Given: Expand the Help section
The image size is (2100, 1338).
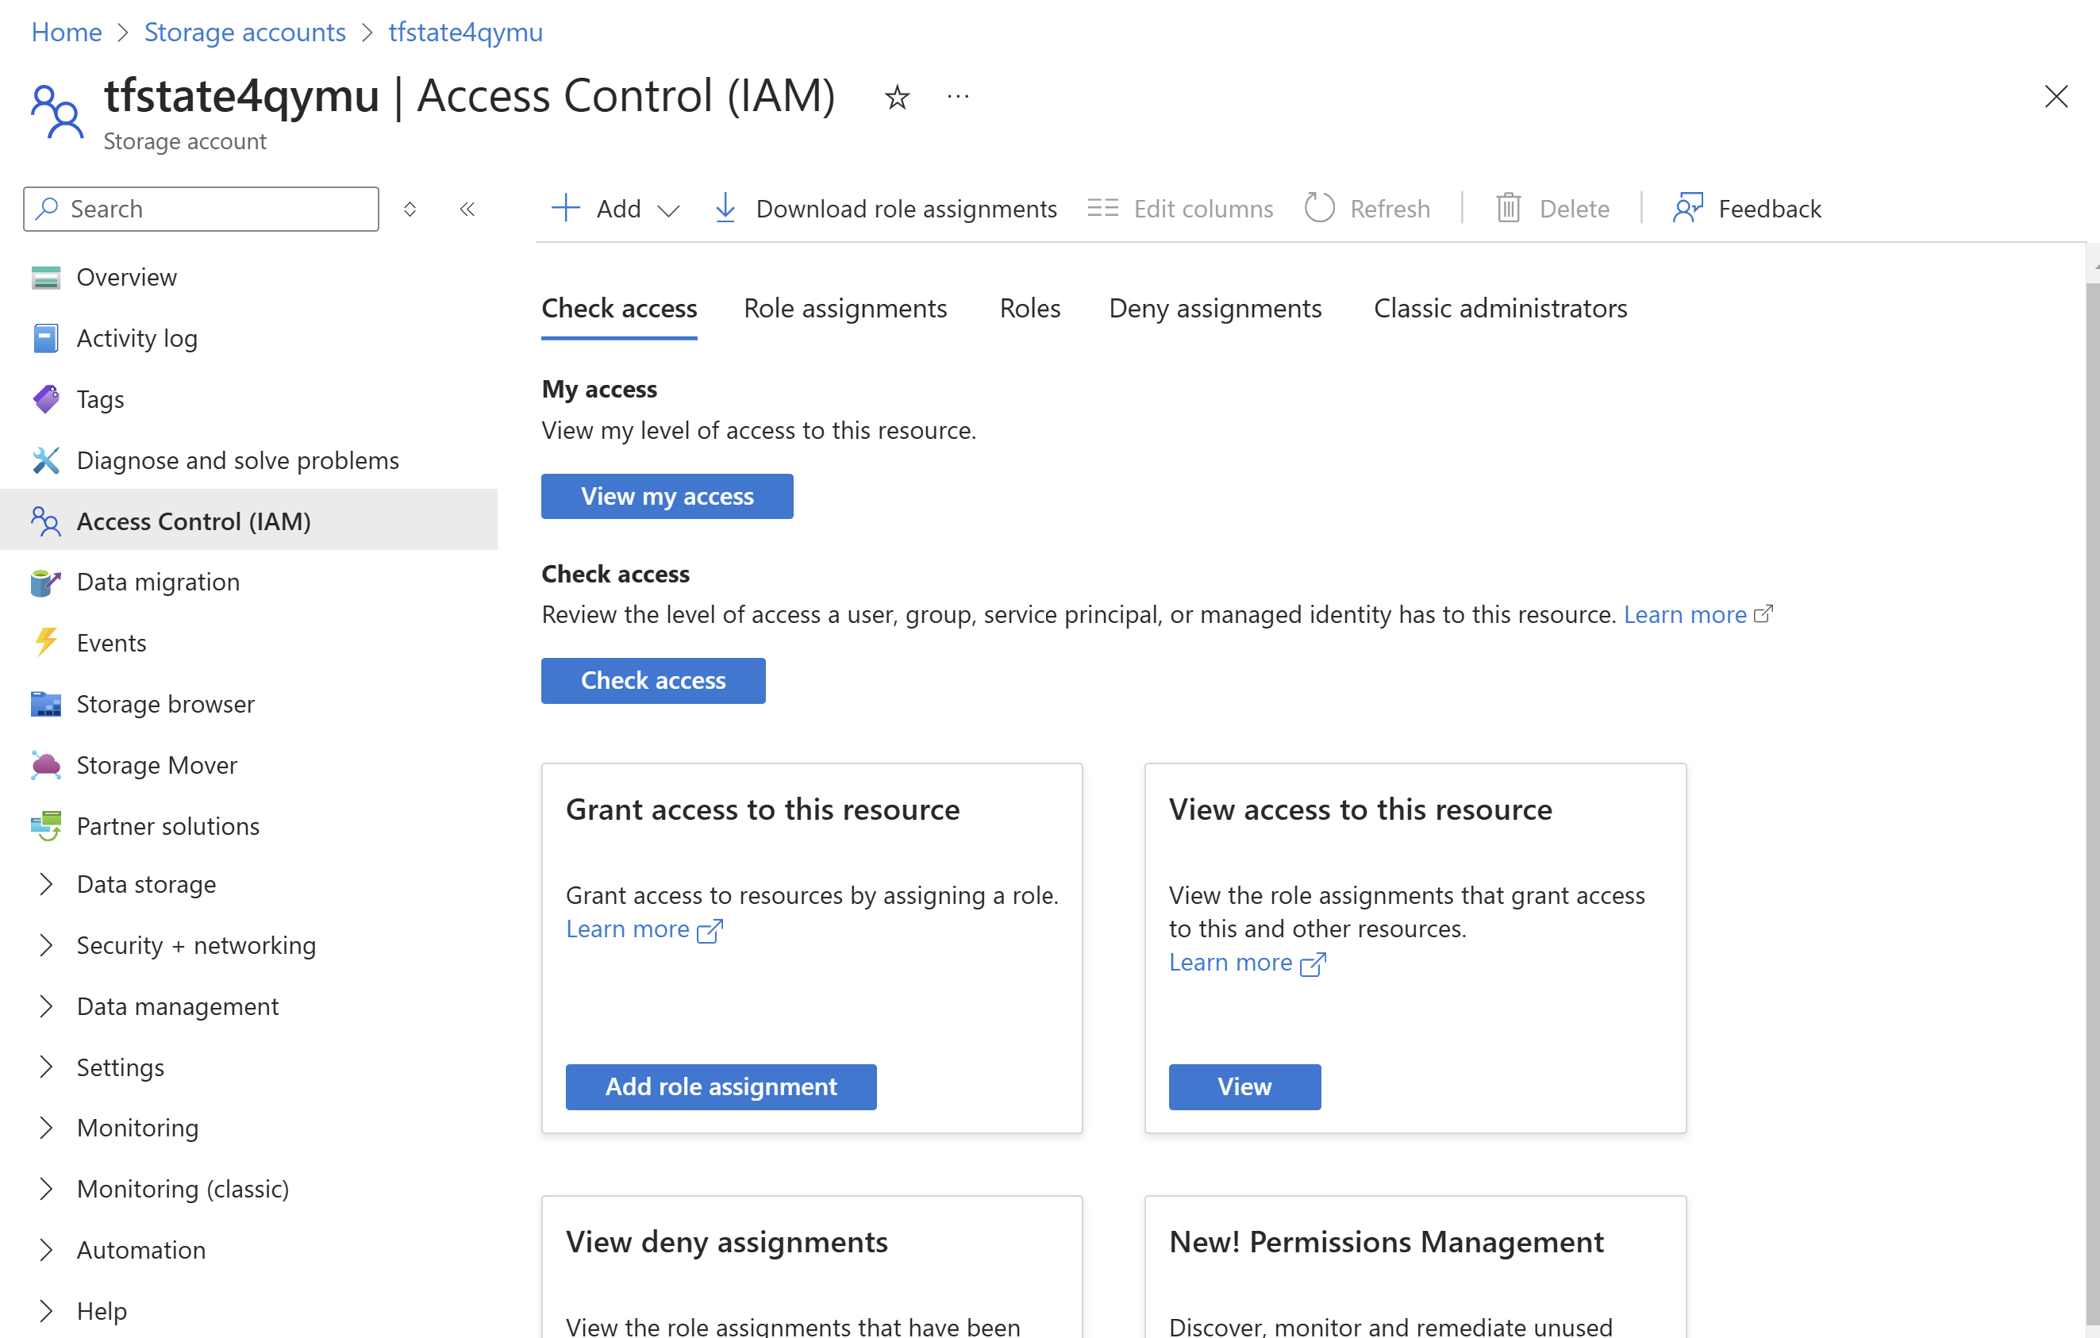Looking at the screenshot, I should click(x=46, y=1311).
